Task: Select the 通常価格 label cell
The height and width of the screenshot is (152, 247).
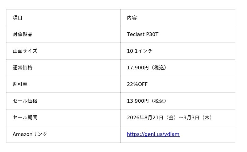Action: pos(63,68)
